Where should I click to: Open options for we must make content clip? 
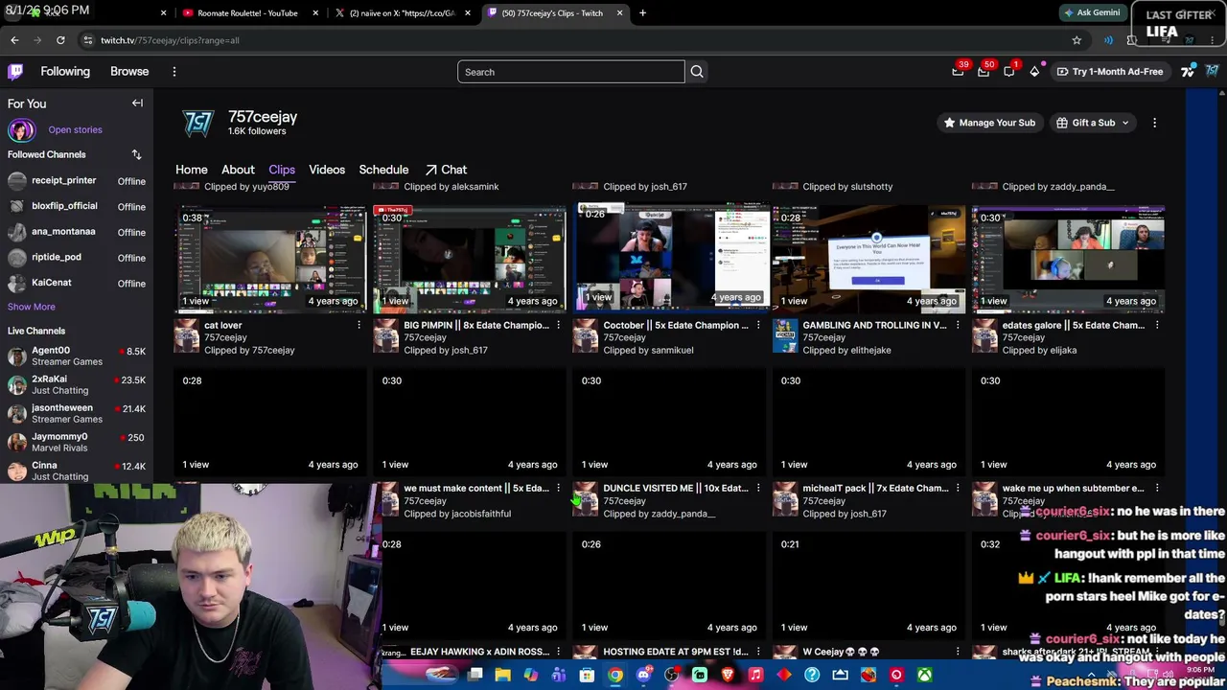558,489
